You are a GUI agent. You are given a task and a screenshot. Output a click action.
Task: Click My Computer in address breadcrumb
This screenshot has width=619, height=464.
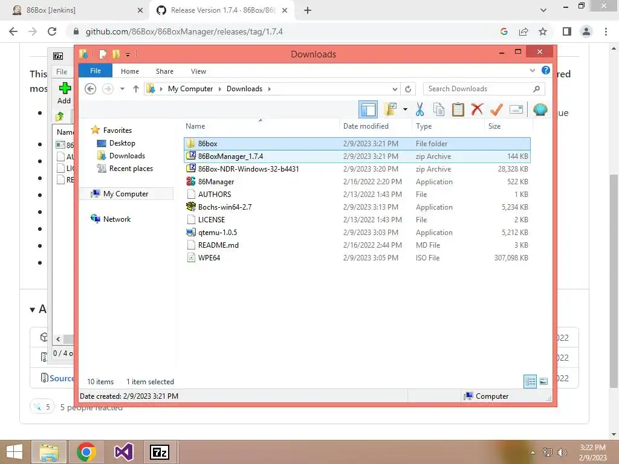coord(190,89)
